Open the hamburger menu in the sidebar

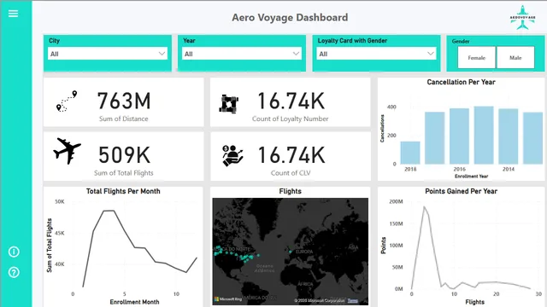click(14, 14)
